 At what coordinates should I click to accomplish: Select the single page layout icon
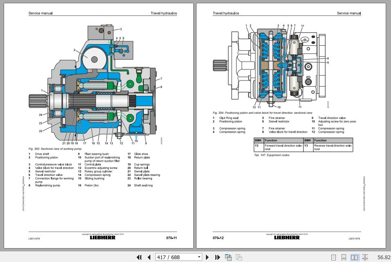pos(334,257)
